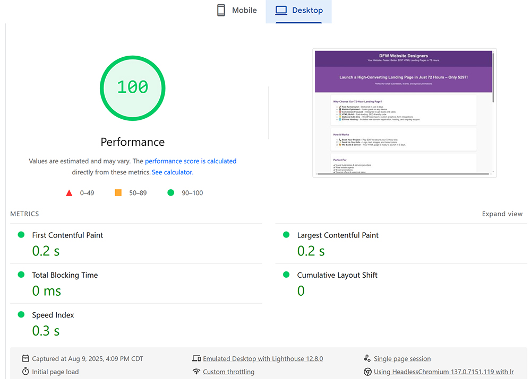Viewport: 531px width, 379px height.
Task: Click the green dot beside Cumulative Layout Shift
Action: click(x=286, y=274)
